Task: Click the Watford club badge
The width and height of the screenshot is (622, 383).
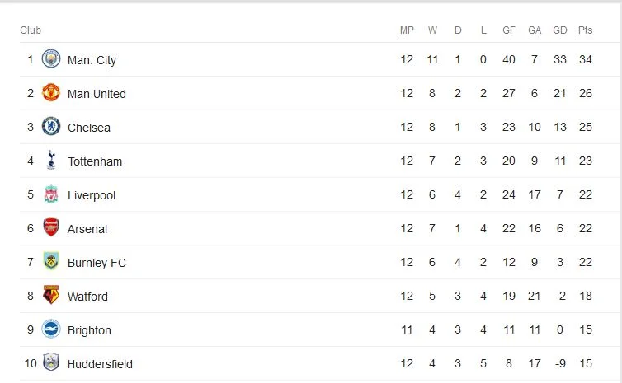Action: point(51,296)
